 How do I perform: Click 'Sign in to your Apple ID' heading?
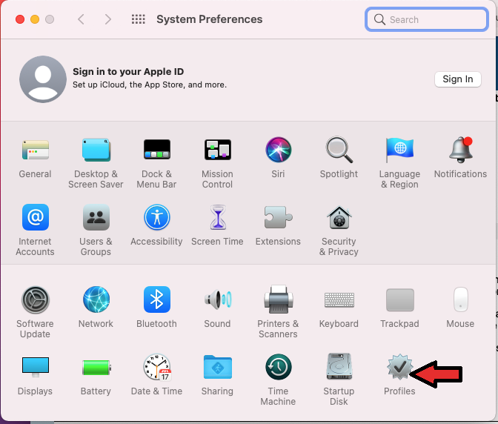click(x=128, y=72)
